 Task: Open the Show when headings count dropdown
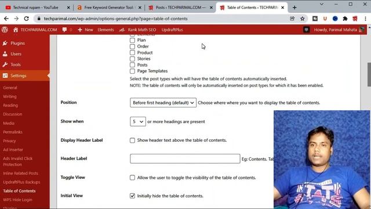[138, 121]
